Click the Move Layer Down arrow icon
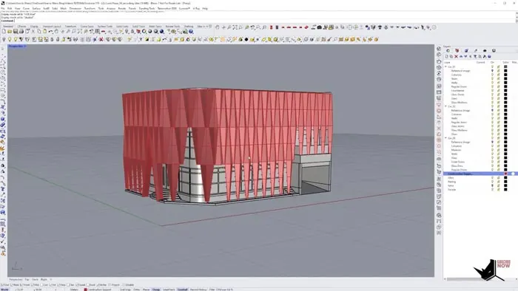 (465, 56)
